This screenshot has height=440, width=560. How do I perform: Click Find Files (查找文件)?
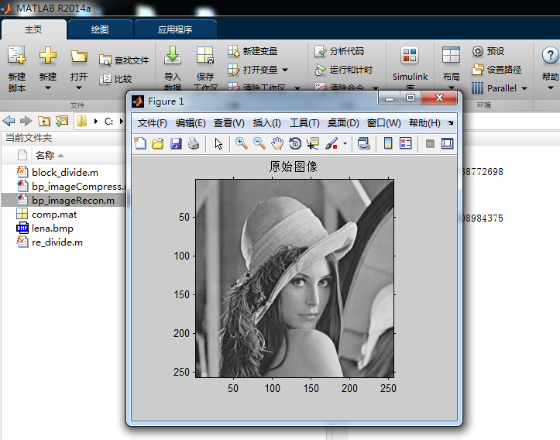coord(124,60)
